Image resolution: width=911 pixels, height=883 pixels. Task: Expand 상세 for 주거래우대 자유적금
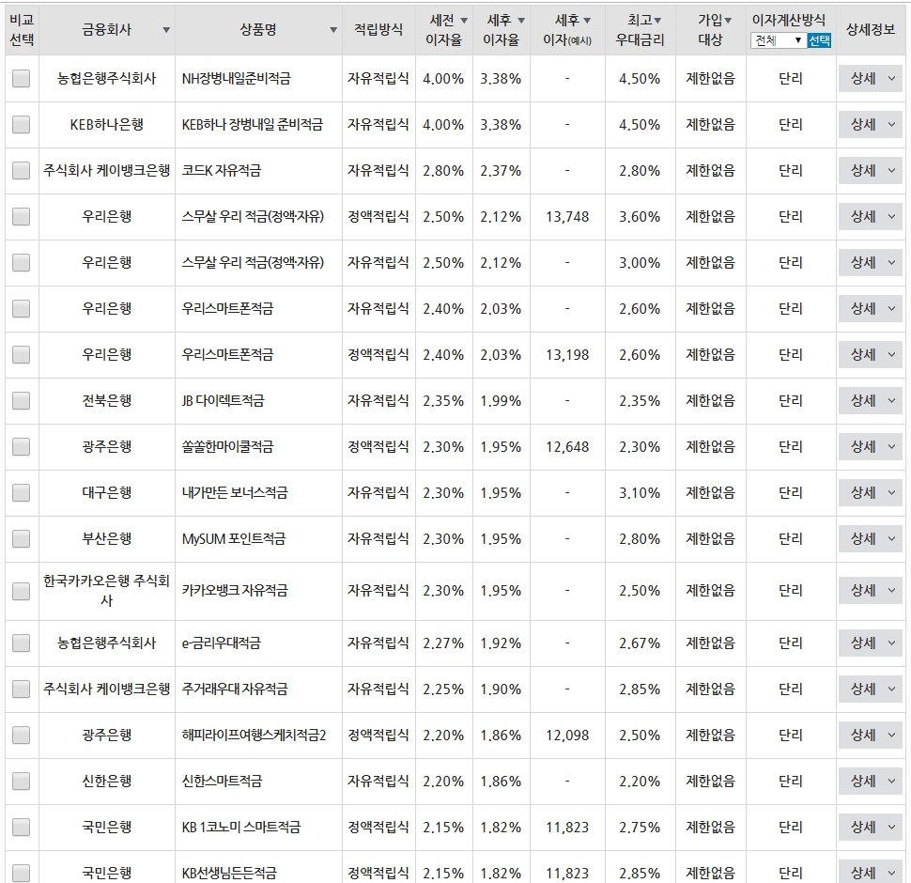click(871, 689)
